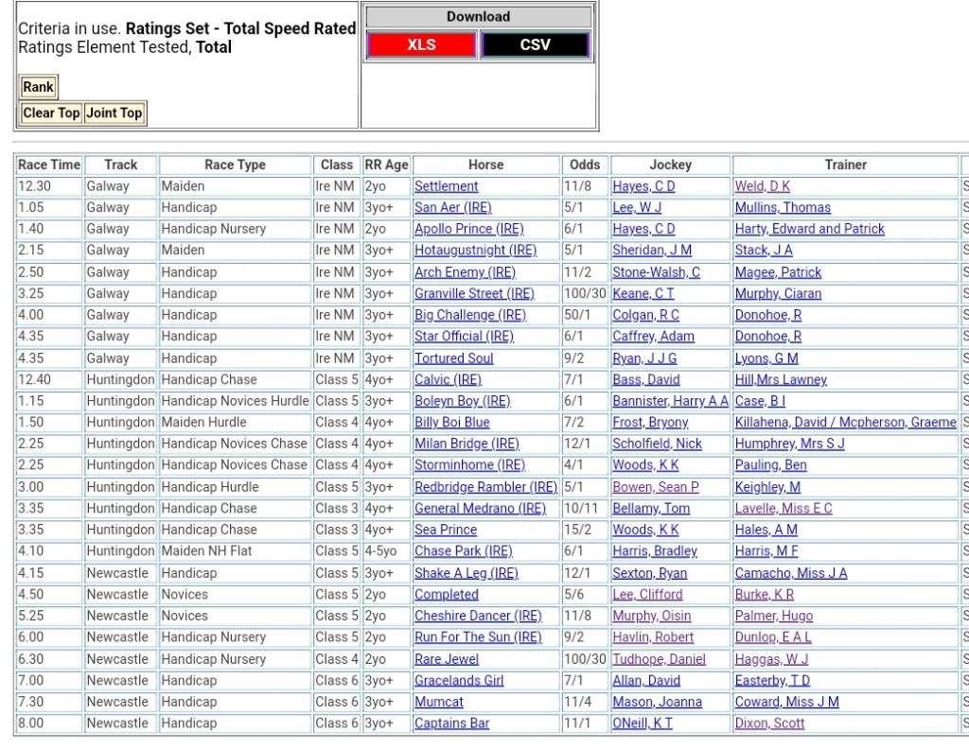Image resolution: width=969 pixels, height=749 pixels.
Task: Open horse Tortured Soul link
Action: coord(453,358)
